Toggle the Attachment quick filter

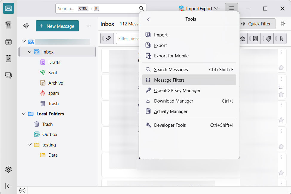tap(281, 39)
